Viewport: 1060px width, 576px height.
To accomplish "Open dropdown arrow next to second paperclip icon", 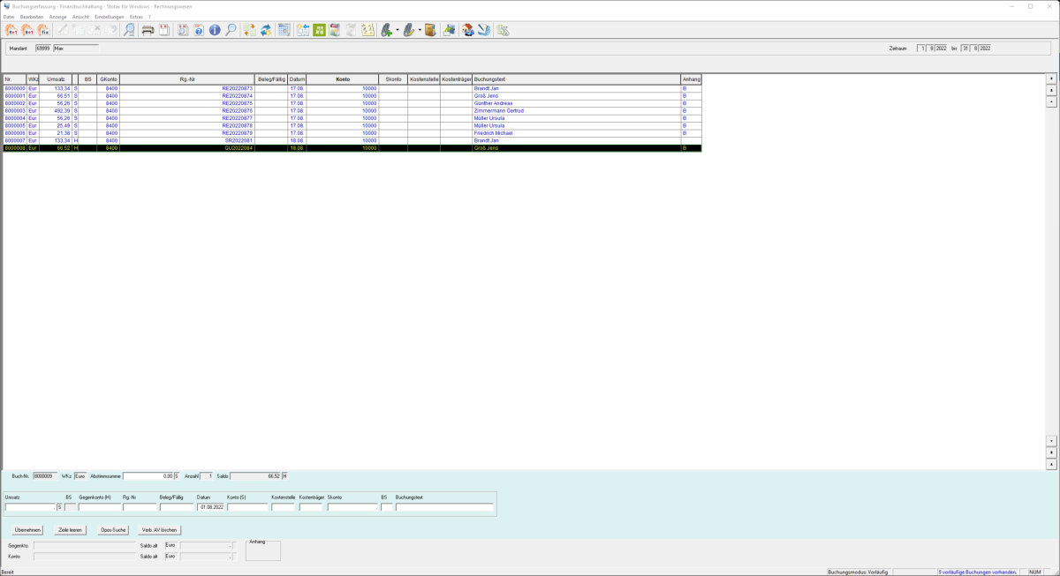I will [419, 30].
